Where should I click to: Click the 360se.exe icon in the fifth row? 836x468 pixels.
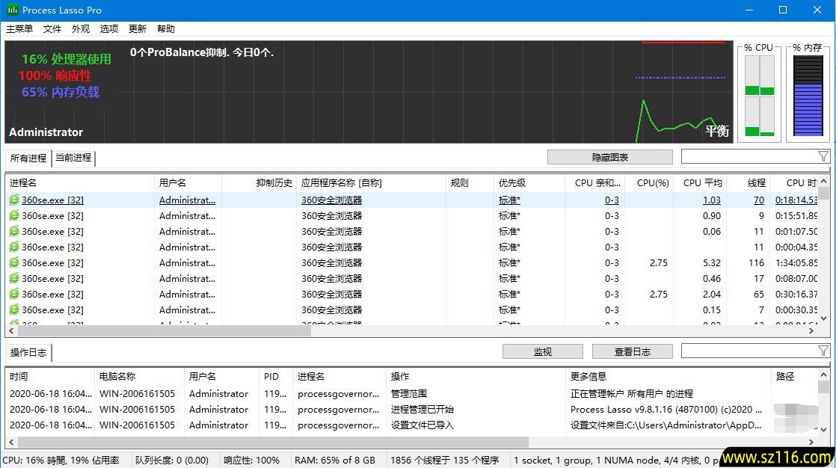pos(14,263)
